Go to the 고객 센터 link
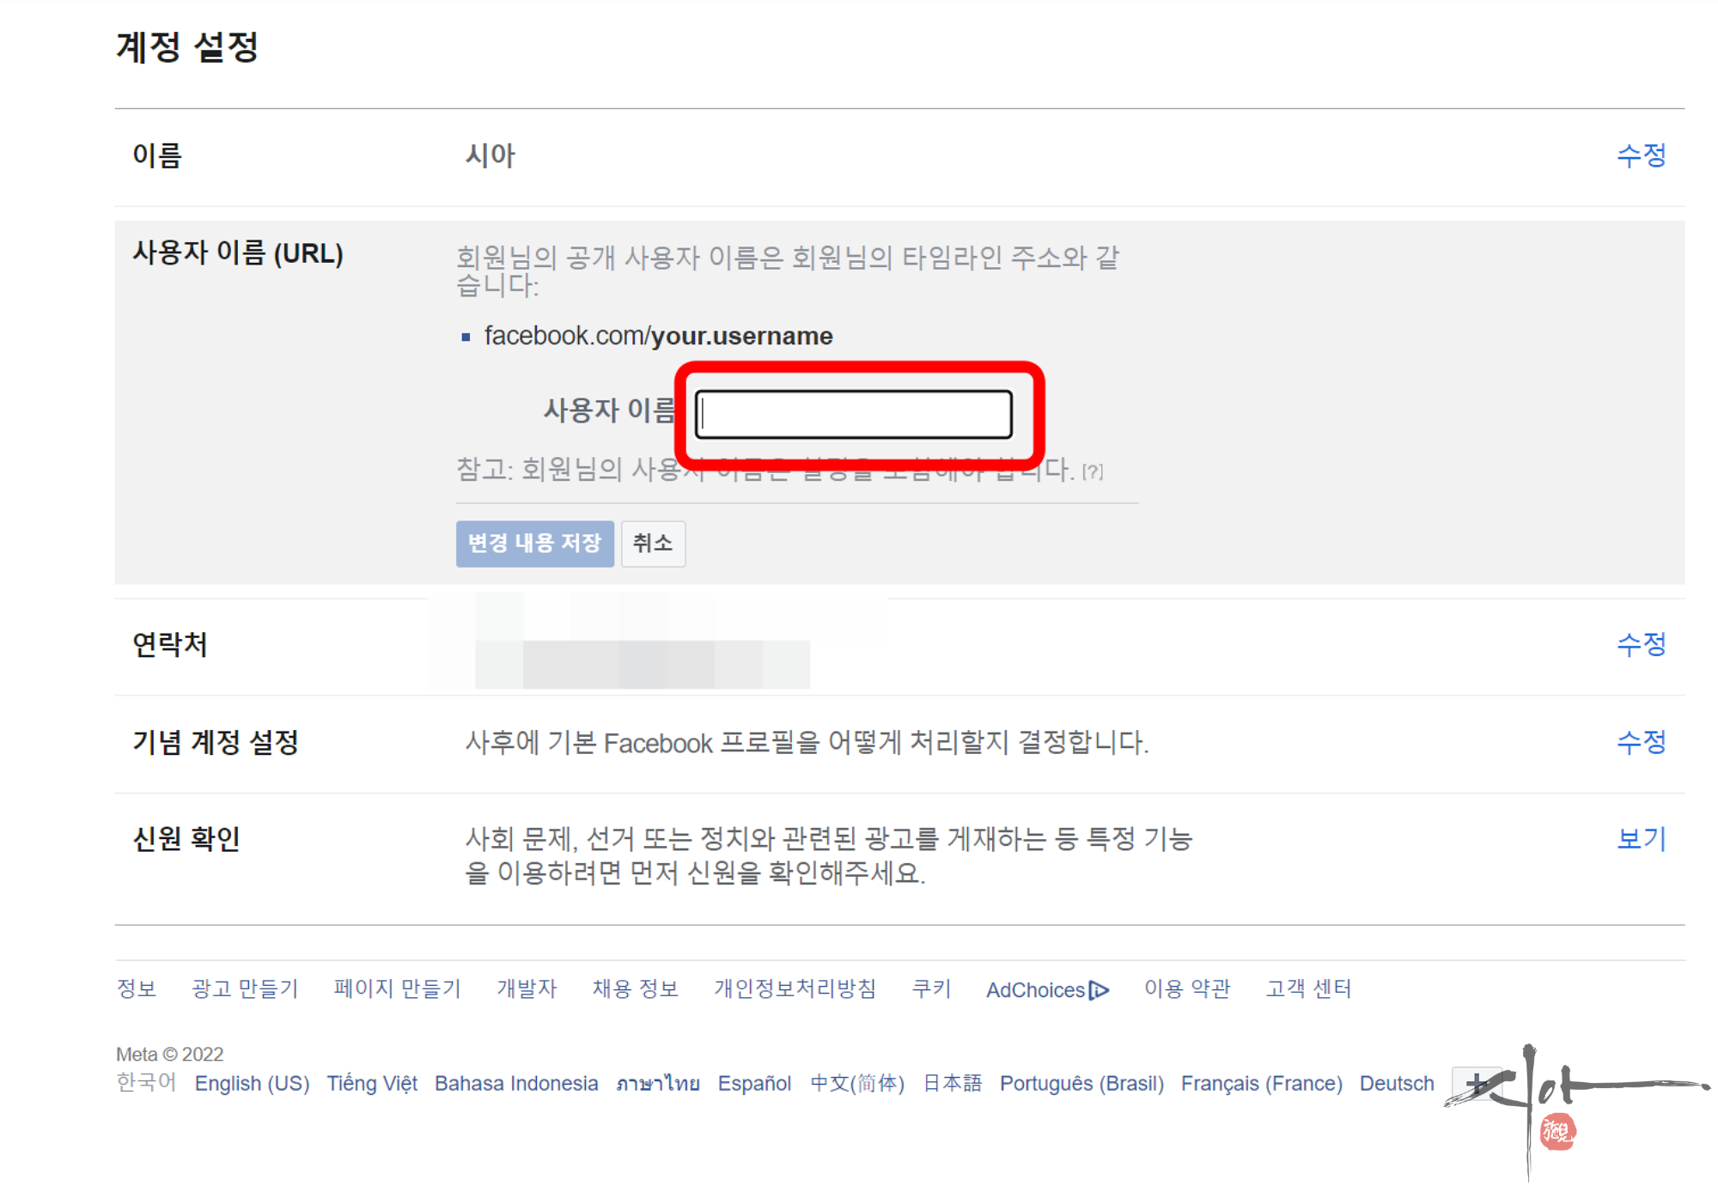 pyautogui.click(x=1308, y=989)
